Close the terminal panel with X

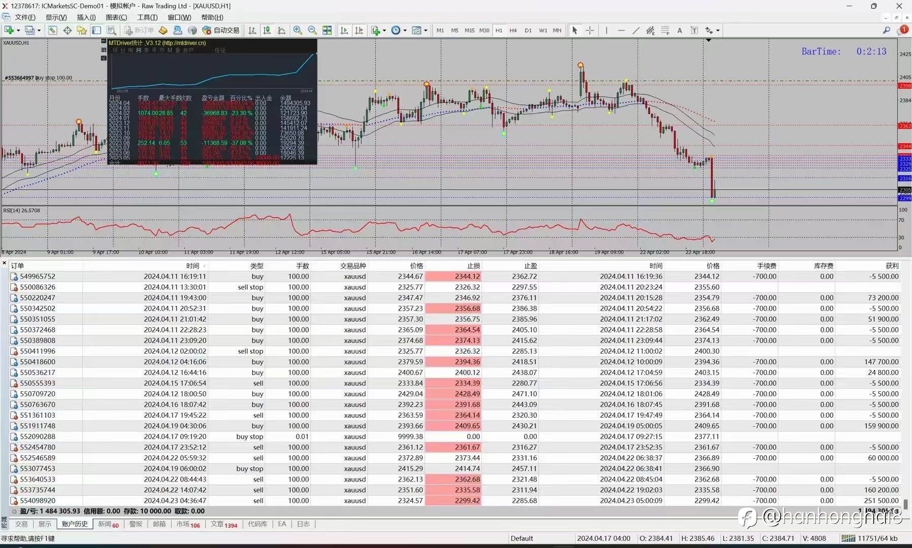pyautogui.click(x=4, y=263)
